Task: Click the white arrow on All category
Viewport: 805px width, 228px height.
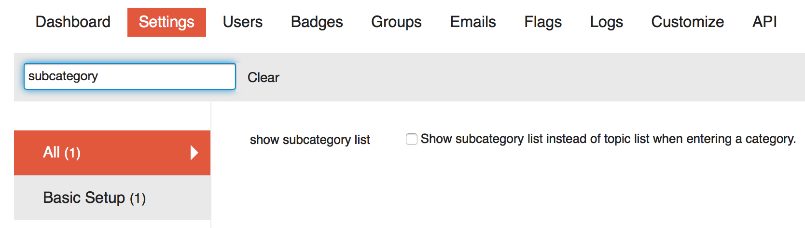Action: 194,153
